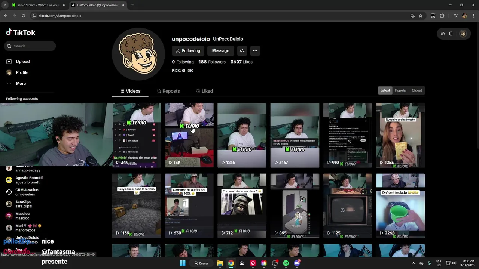The width and height of the screenshot is (479, 269).
Task: Open the 0 Following list
Action: click(183, 62)
